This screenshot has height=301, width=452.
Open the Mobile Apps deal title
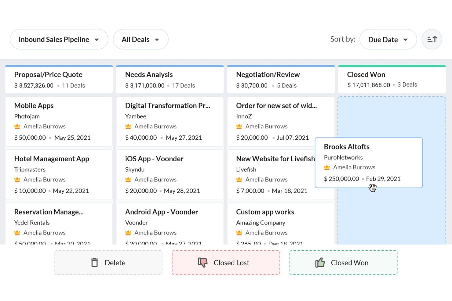tap(34, 106)
